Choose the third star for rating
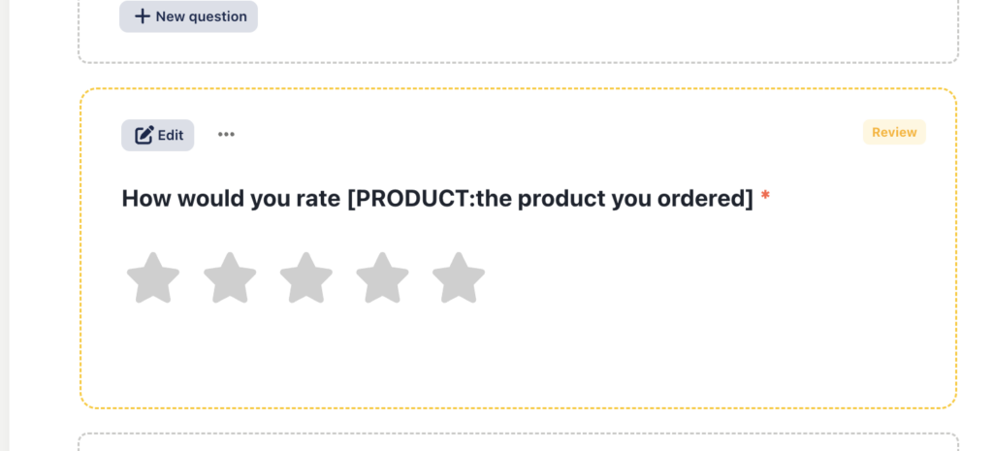The image size is (993, 451). coord(305,278)
